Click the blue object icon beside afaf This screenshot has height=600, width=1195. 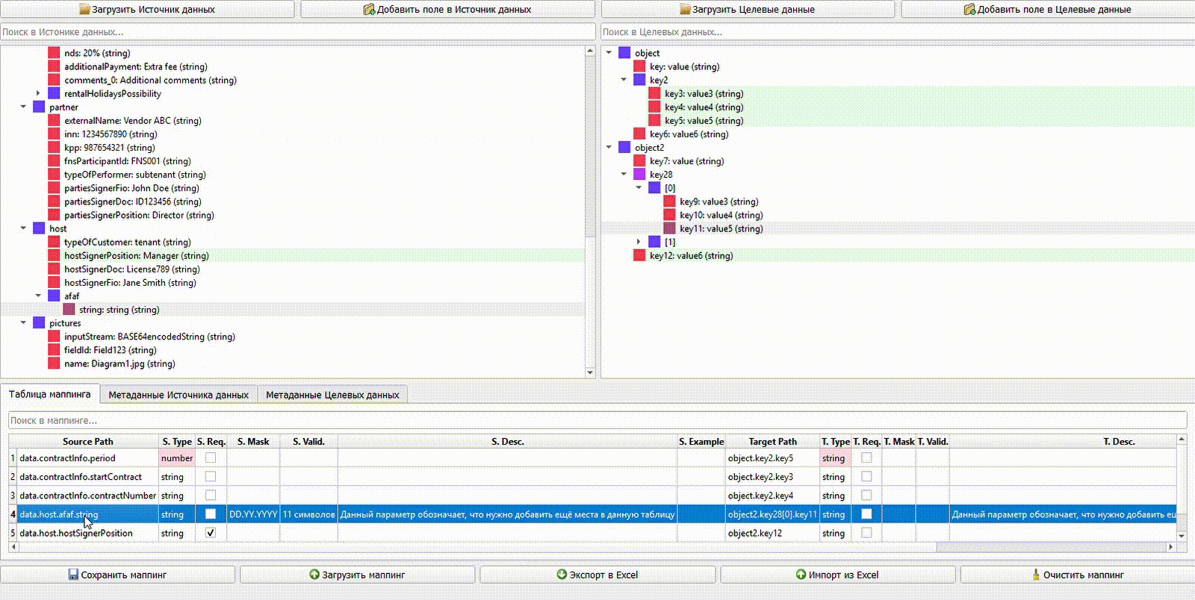54,296
